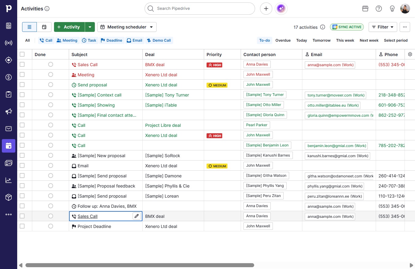Open Pearl Parker contact link
This screenshot has width=415, height=269.
click(x=257, y=125)
